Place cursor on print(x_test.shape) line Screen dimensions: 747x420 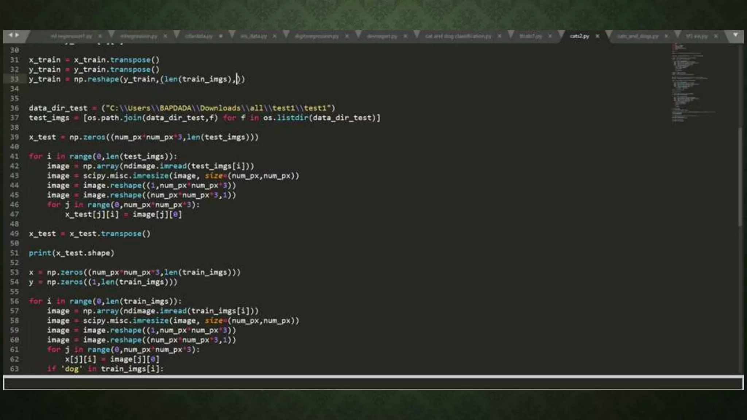71,253
